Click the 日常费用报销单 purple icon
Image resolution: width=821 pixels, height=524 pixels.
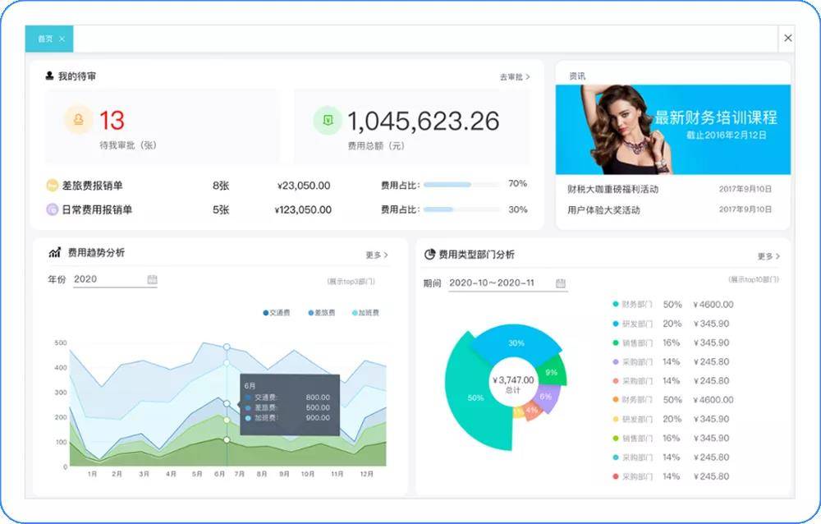point(52,209)
